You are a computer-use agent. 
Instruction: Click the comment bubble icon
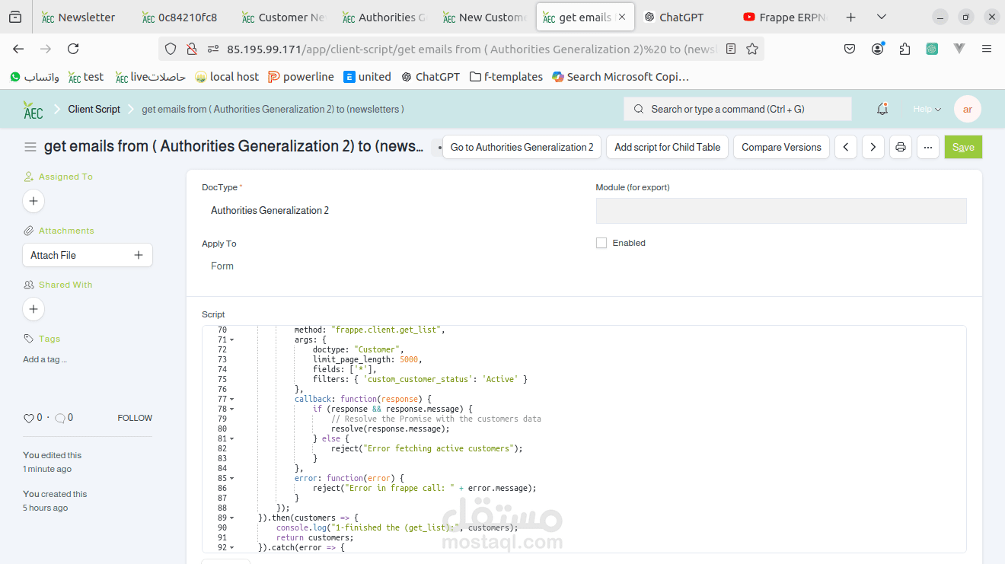coord(60,418)
